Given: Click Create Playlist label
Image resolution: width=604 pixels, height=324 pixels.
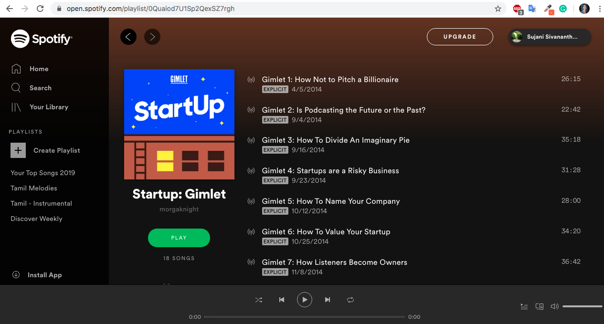Looking at the screenshot, I should click(x=57, y=150).
